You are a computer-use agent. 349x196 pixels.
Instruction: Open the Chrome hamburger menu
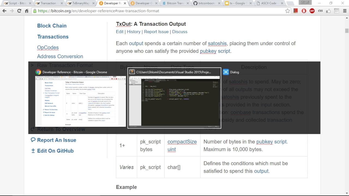[345, 11]
